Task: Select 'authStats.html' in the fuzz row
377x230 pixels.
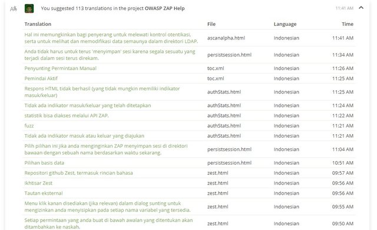Action: click(224, 125)
